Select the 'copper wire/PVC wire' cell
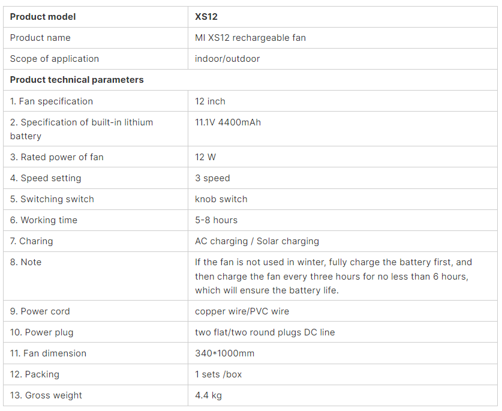 click(342, 311)
